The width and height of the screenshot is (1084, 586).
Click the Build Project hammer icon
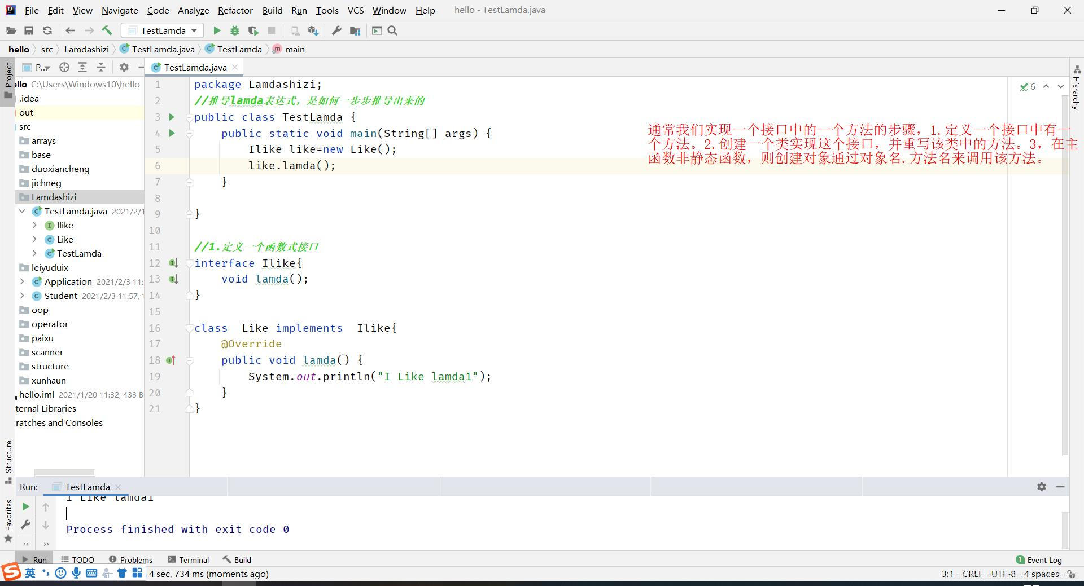[x=107, y=30]
